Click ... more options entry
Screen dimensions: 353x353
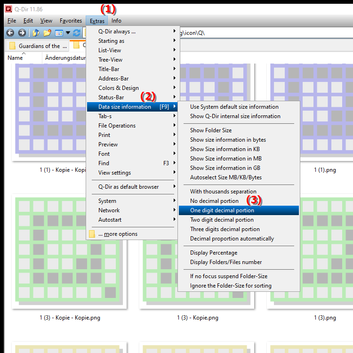[132, 234]
